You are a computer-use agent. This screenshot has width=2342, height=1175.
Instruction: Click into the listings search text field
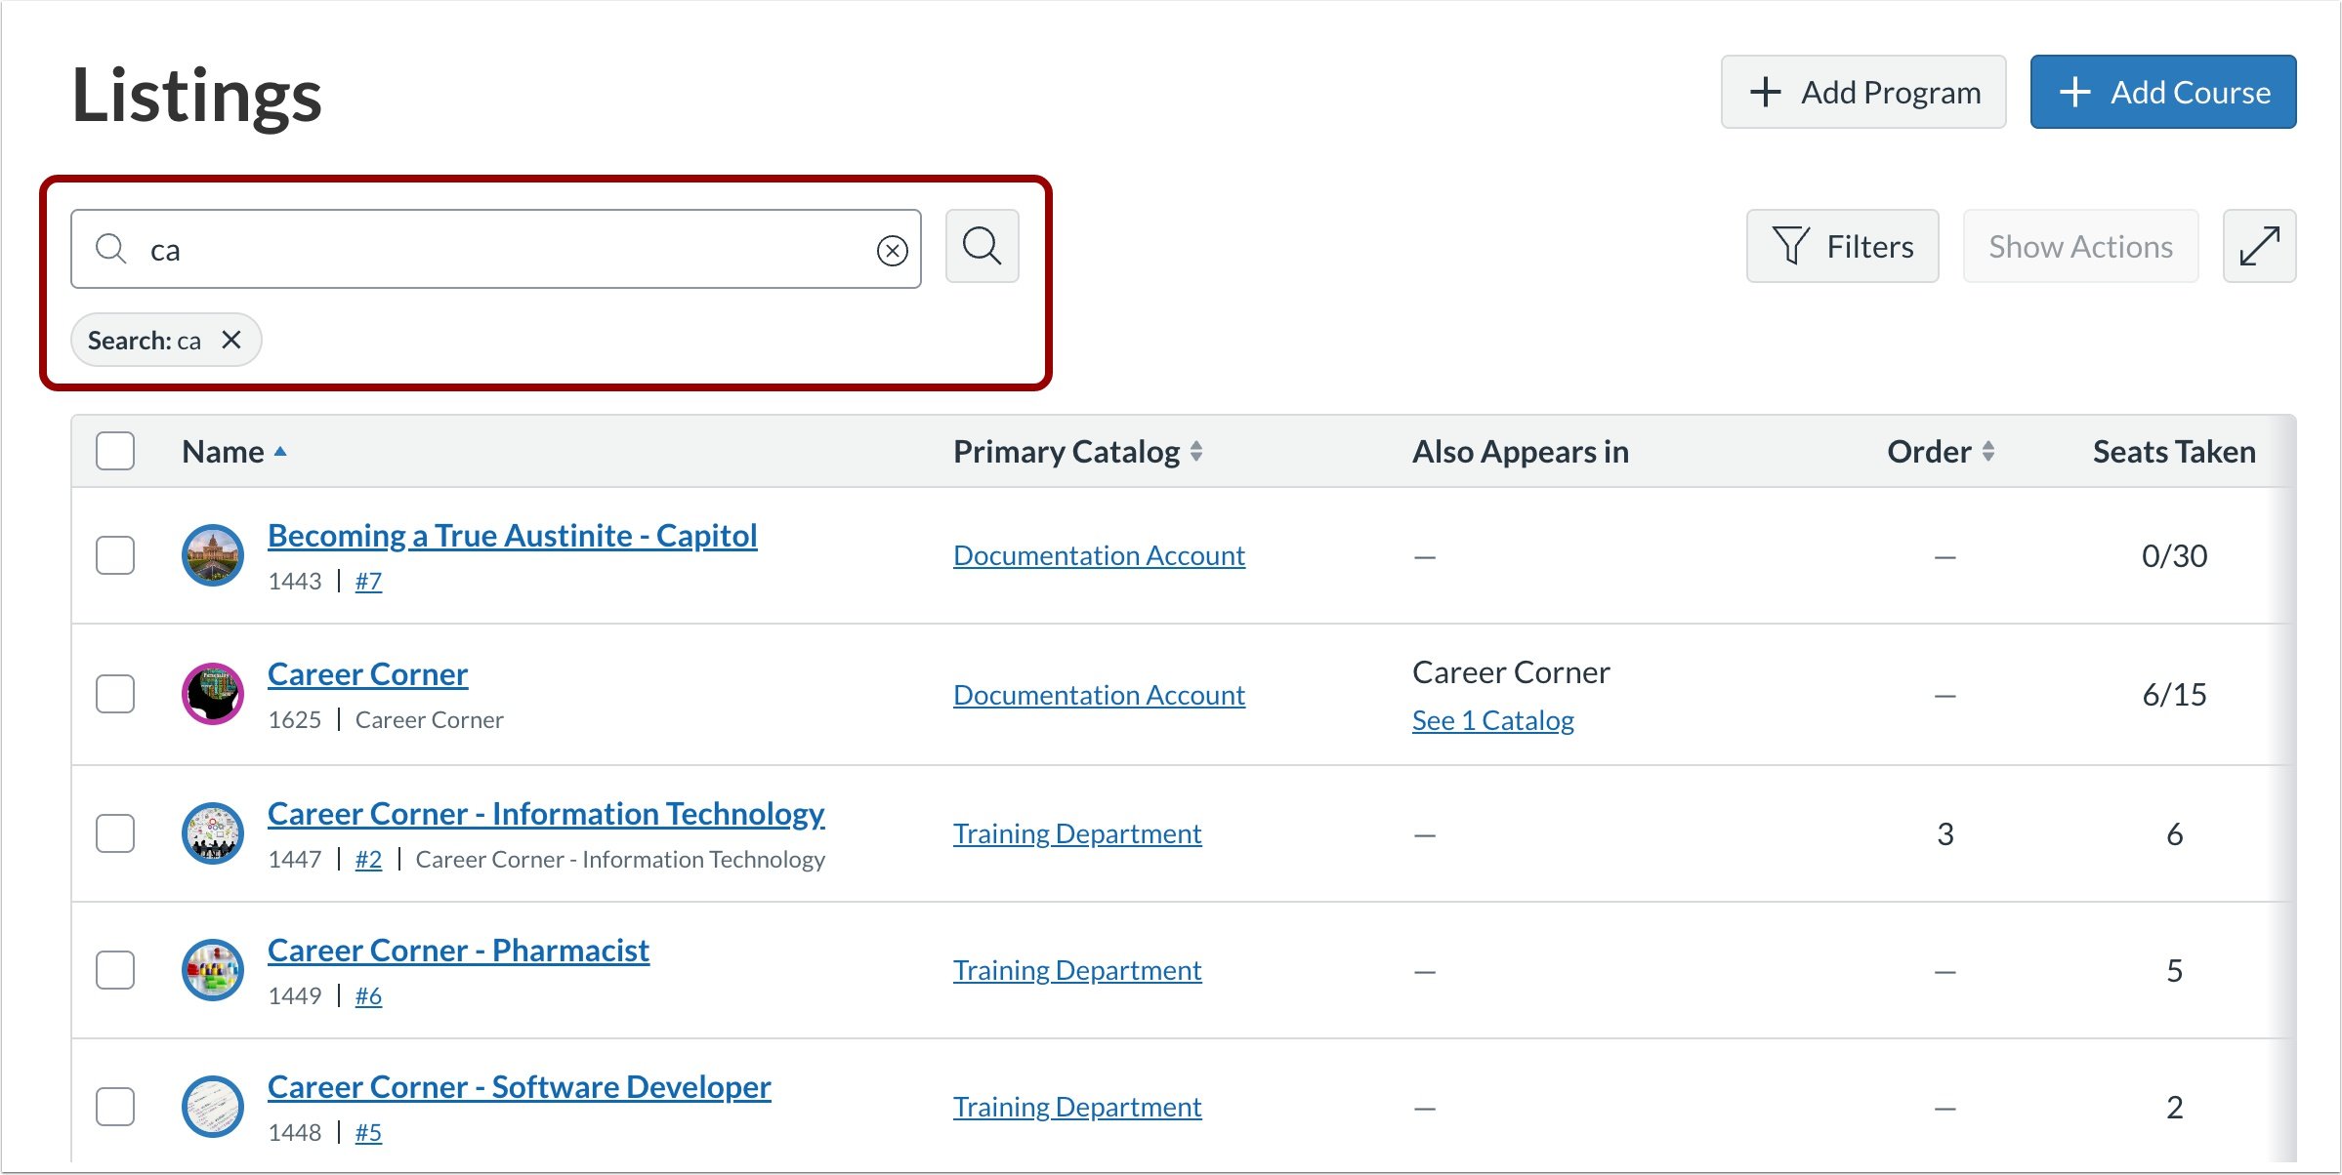[x=498, y=250]
